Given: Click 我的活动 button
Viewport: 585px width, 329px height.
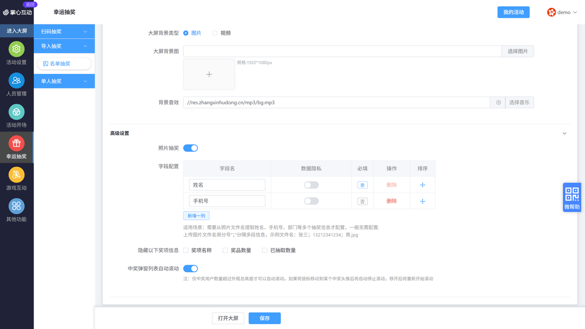Looking at the screenshot, I should (513, 12).
